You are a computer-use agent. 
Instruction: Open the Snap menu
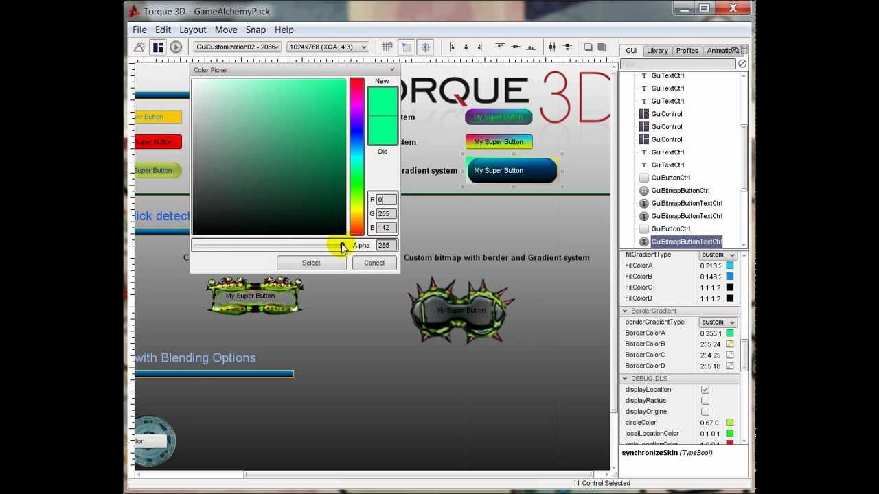click(255, 30)
